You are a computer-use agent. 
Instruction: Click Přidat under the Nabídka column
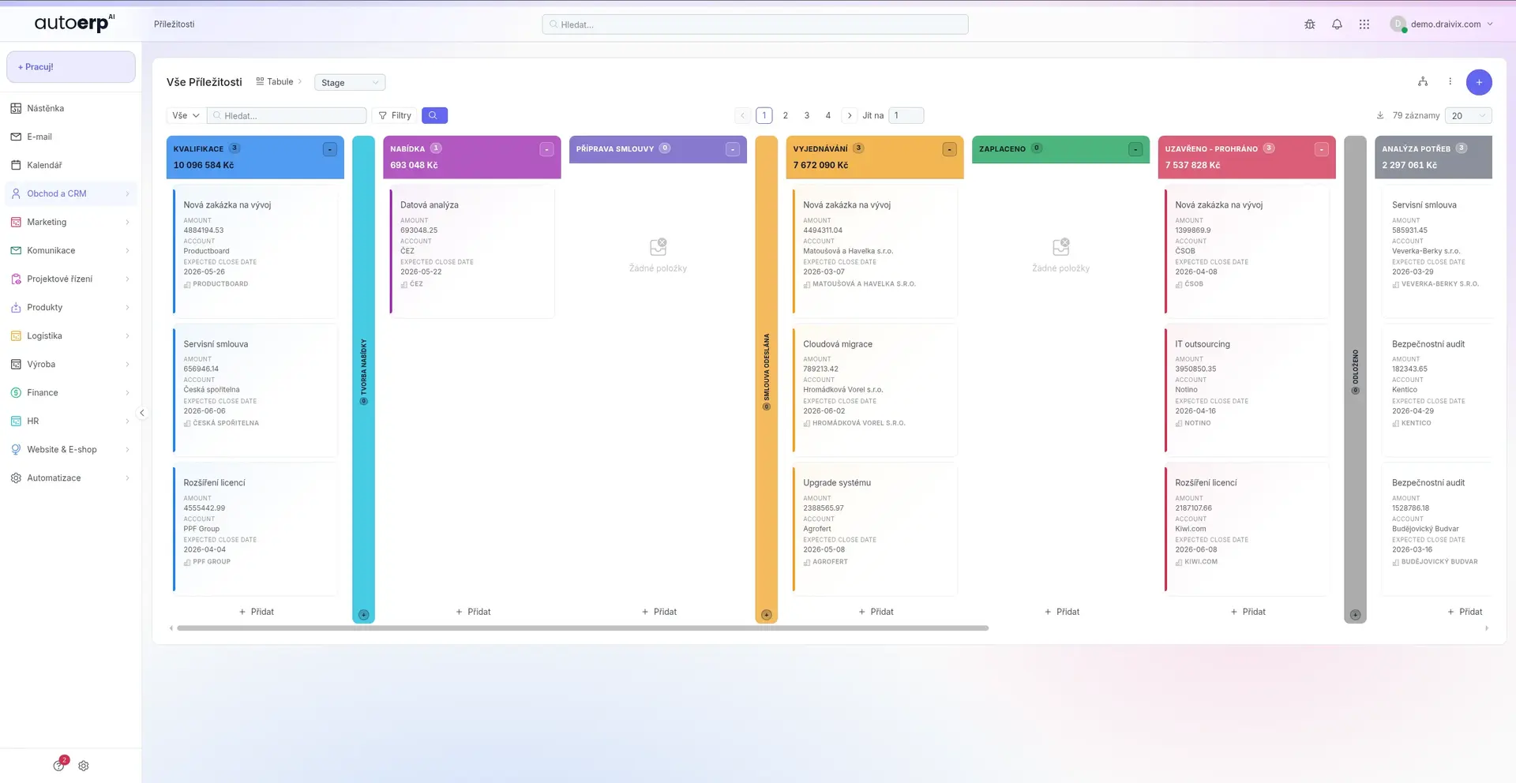click(x=473, y=612)
